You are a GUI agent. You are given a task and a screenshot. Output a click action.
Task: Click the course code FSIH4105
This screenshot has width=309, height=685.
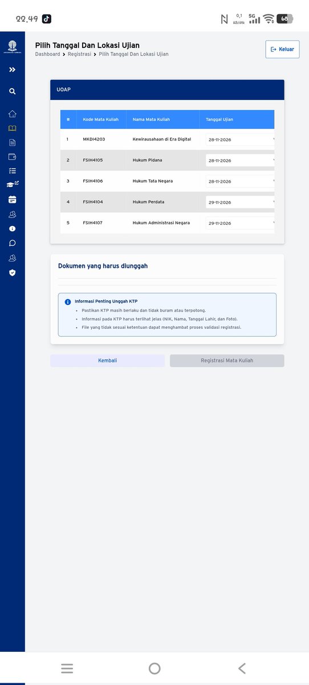(x=93, y=160)
